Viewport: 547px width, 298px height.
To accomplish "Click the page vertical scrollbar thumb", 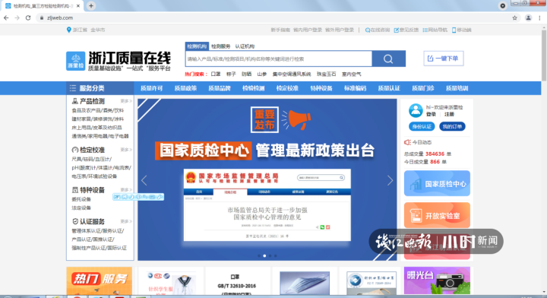I will tap(544, 55).
